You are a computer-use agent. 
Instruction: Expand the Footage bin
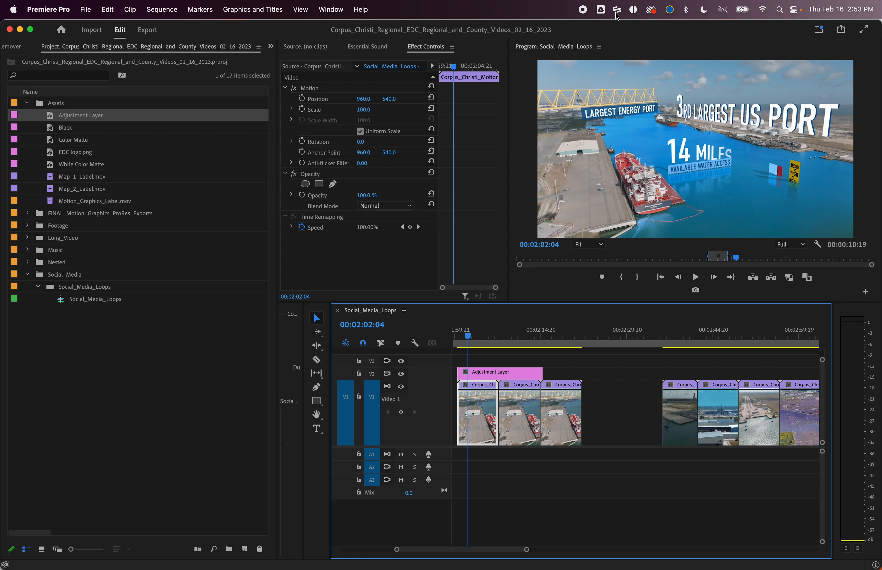[x=27, y=225]
